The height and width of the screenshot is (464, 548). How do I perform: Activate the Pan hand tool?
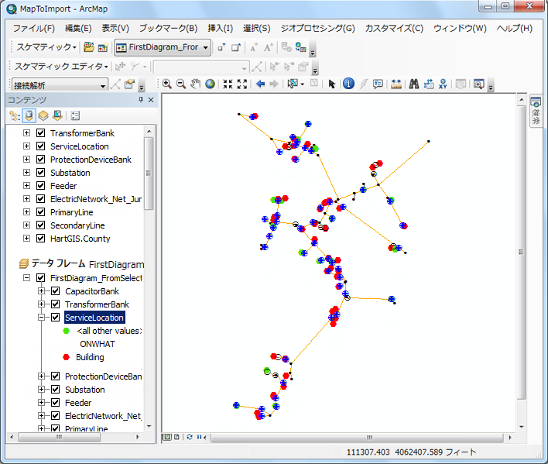[x=195, y=84]
